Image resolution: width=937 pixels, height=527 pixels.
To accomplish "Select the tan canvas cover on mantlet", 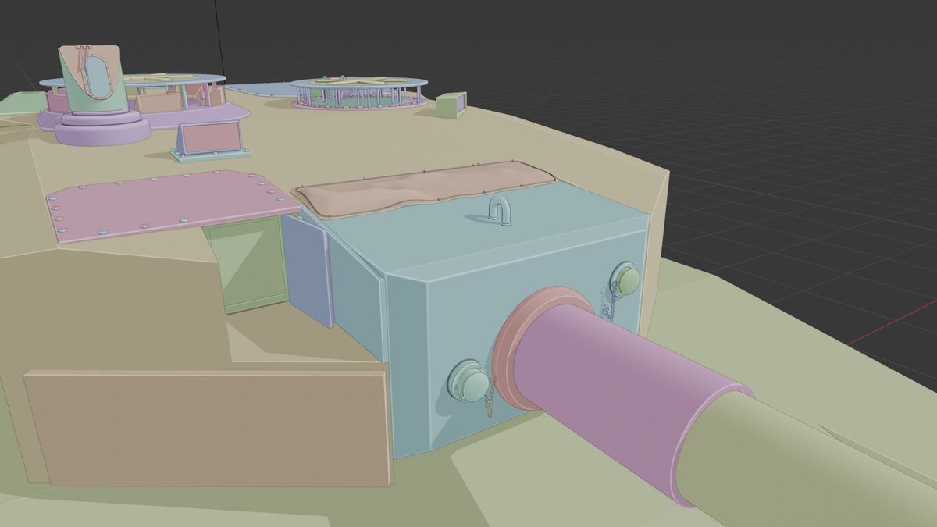I will point(426,187).
